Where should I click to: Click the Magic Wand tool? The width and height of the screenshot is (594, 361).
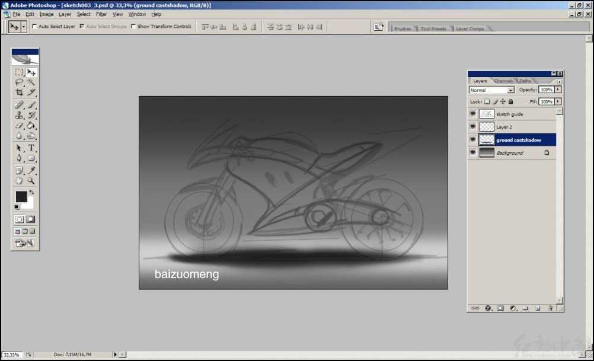point(31,82)
